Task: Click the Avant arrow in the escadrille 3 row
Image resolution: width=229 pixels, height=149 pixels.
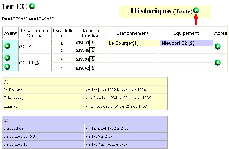Action: (7, 58)
